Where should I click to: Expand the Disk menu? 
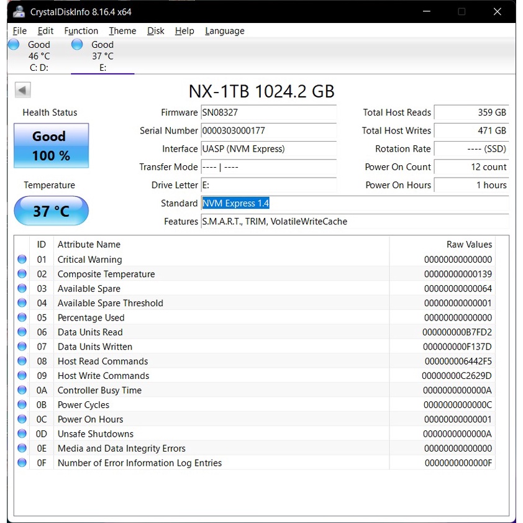(x=155, y=31)
